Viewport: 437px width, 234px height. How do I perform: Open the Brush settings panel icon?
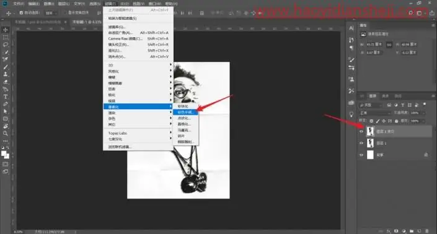coord(351,60)
